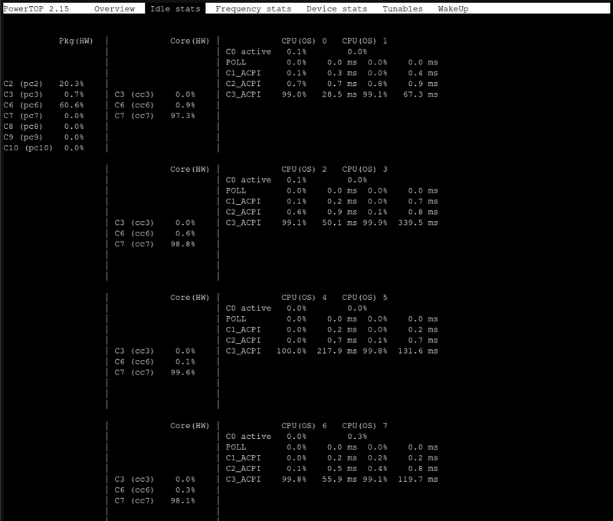Viewport: 613px width, 521px height.
Task: Select the C6 (pc6) 60.6% row
Action: pos(44,105)
